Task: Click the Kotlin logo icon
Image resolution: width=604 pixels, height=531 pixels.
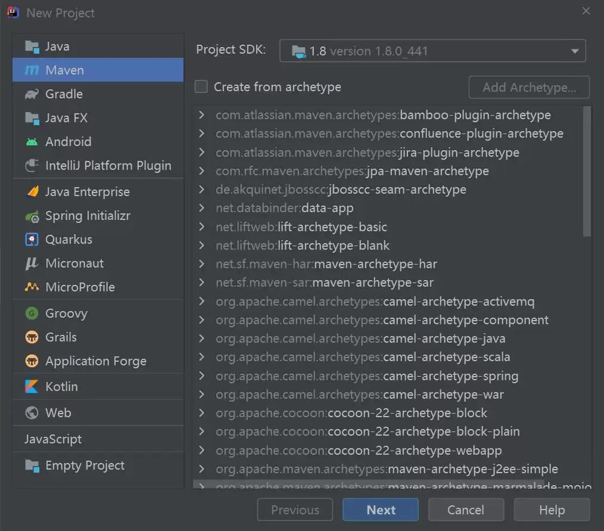Action: pos(32,387)
